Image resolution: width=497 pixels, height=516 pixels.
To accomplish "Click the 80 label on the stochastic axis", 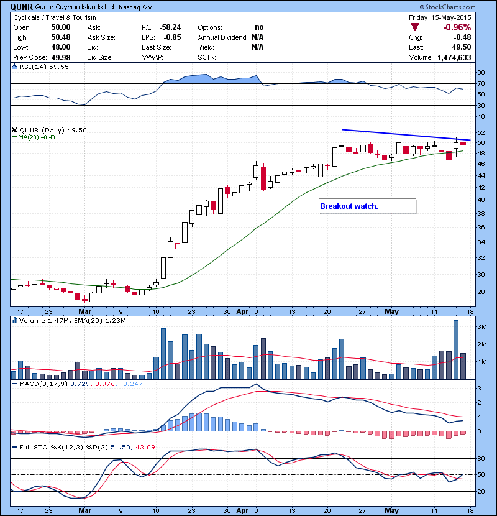I will coord(481,458).
